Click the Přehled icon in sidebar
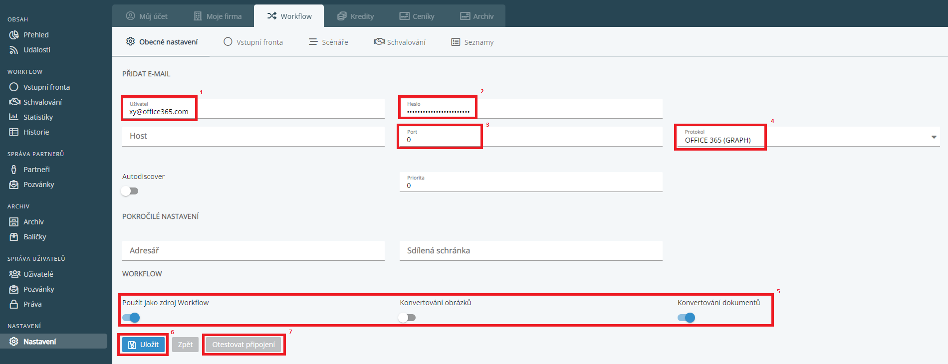948x364 pixels. [14, 35]
